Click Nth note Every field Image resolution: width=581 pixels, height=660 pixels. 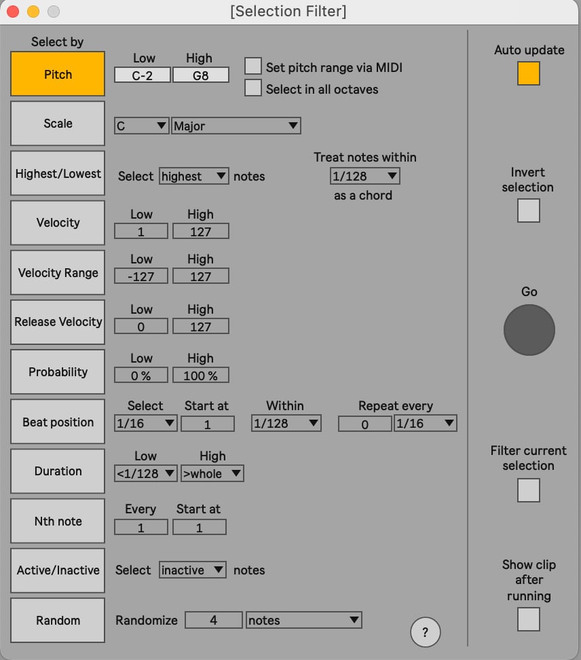141,527
